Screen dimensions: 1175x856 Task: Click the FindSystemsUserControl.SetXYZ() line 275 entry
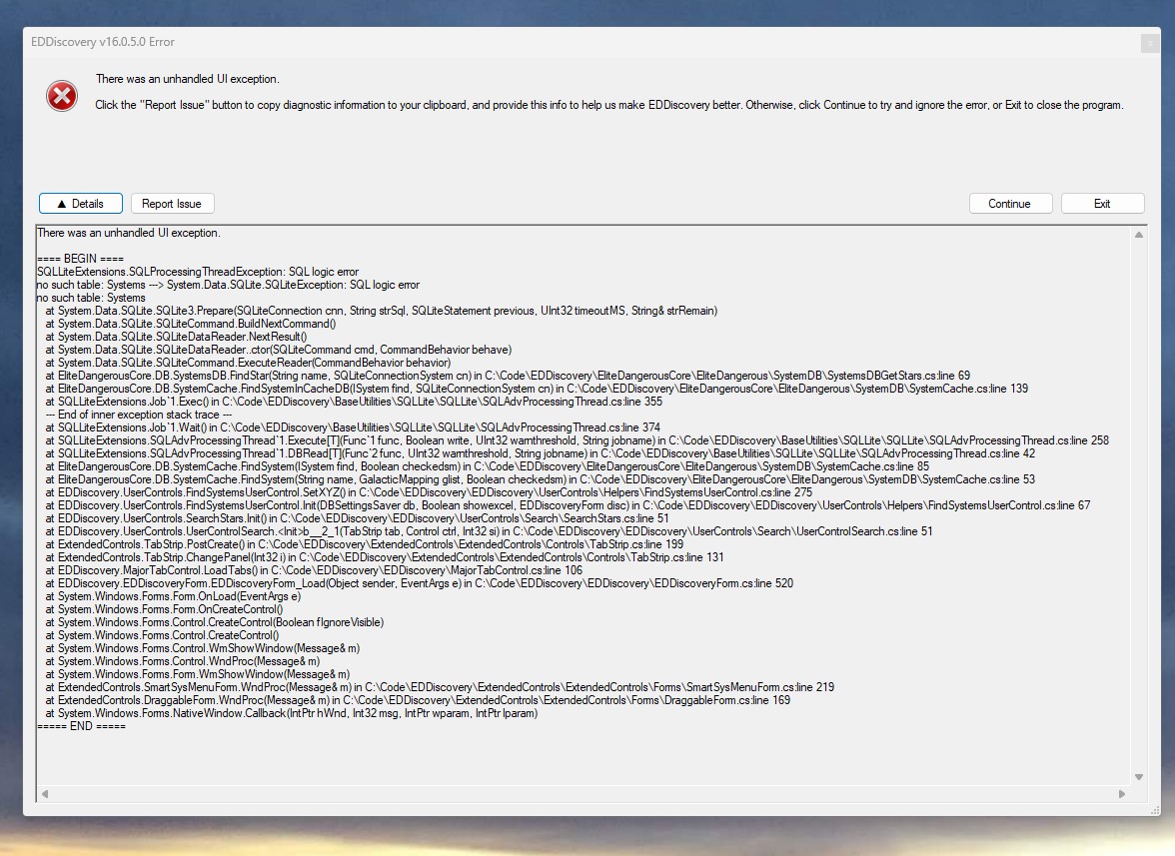[429, 492]
